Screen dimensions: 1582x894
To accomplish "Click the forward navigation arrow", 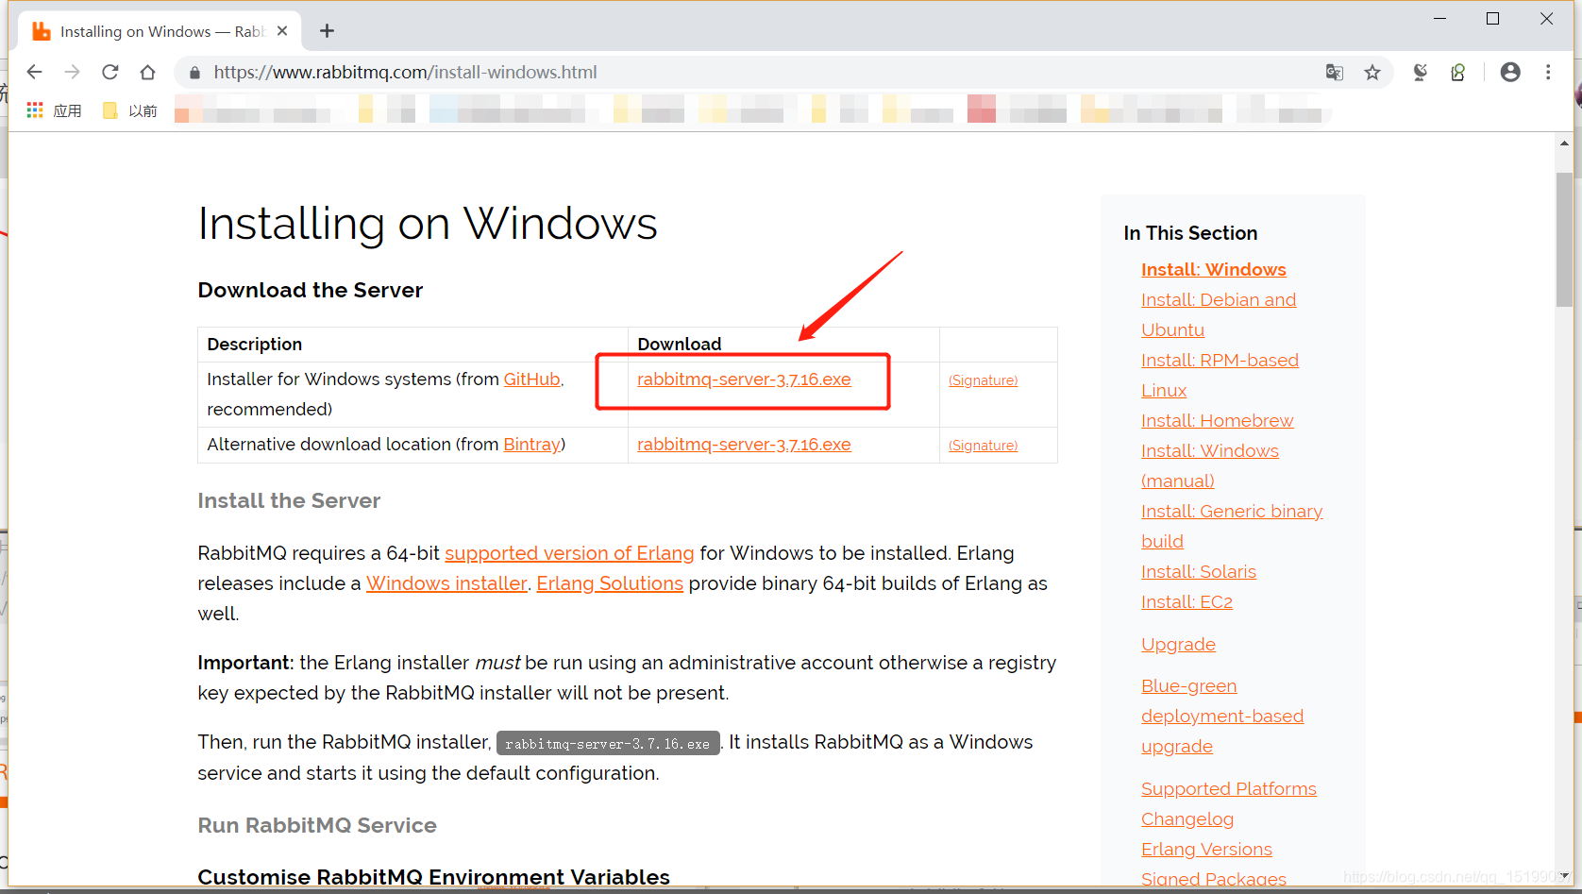I will [x=73, y=72].
